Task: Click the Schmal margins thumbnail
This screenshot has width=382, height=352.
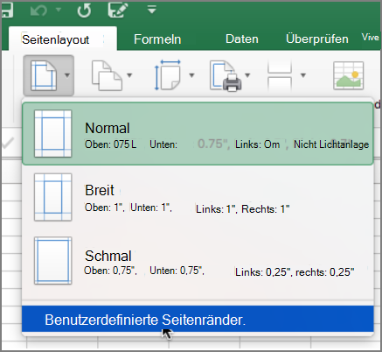Action: (x=53, y=261)
